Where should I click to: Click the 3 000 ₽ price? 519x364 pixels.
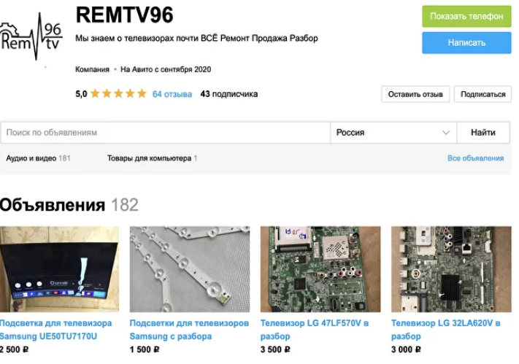coord(406,349)
